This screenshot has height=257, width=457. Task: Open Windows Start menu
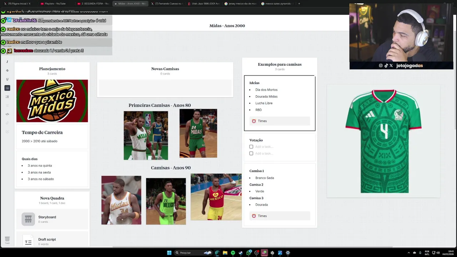tap(169, 253)
